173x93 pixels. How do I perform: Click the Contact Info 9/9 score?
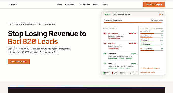pos(162,32)
